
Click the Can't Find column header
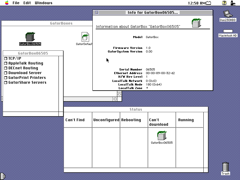[75, 120]
